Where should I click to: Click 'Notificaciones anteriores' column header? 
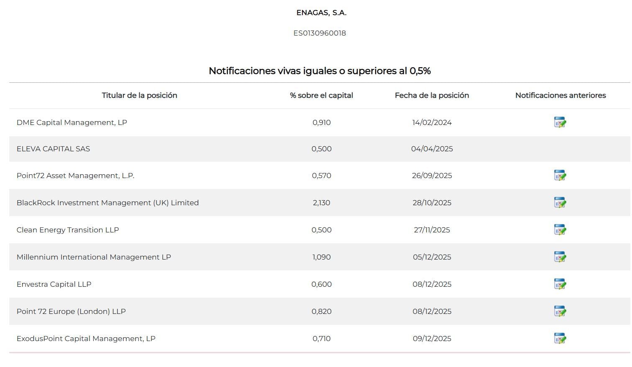(560, 95)
